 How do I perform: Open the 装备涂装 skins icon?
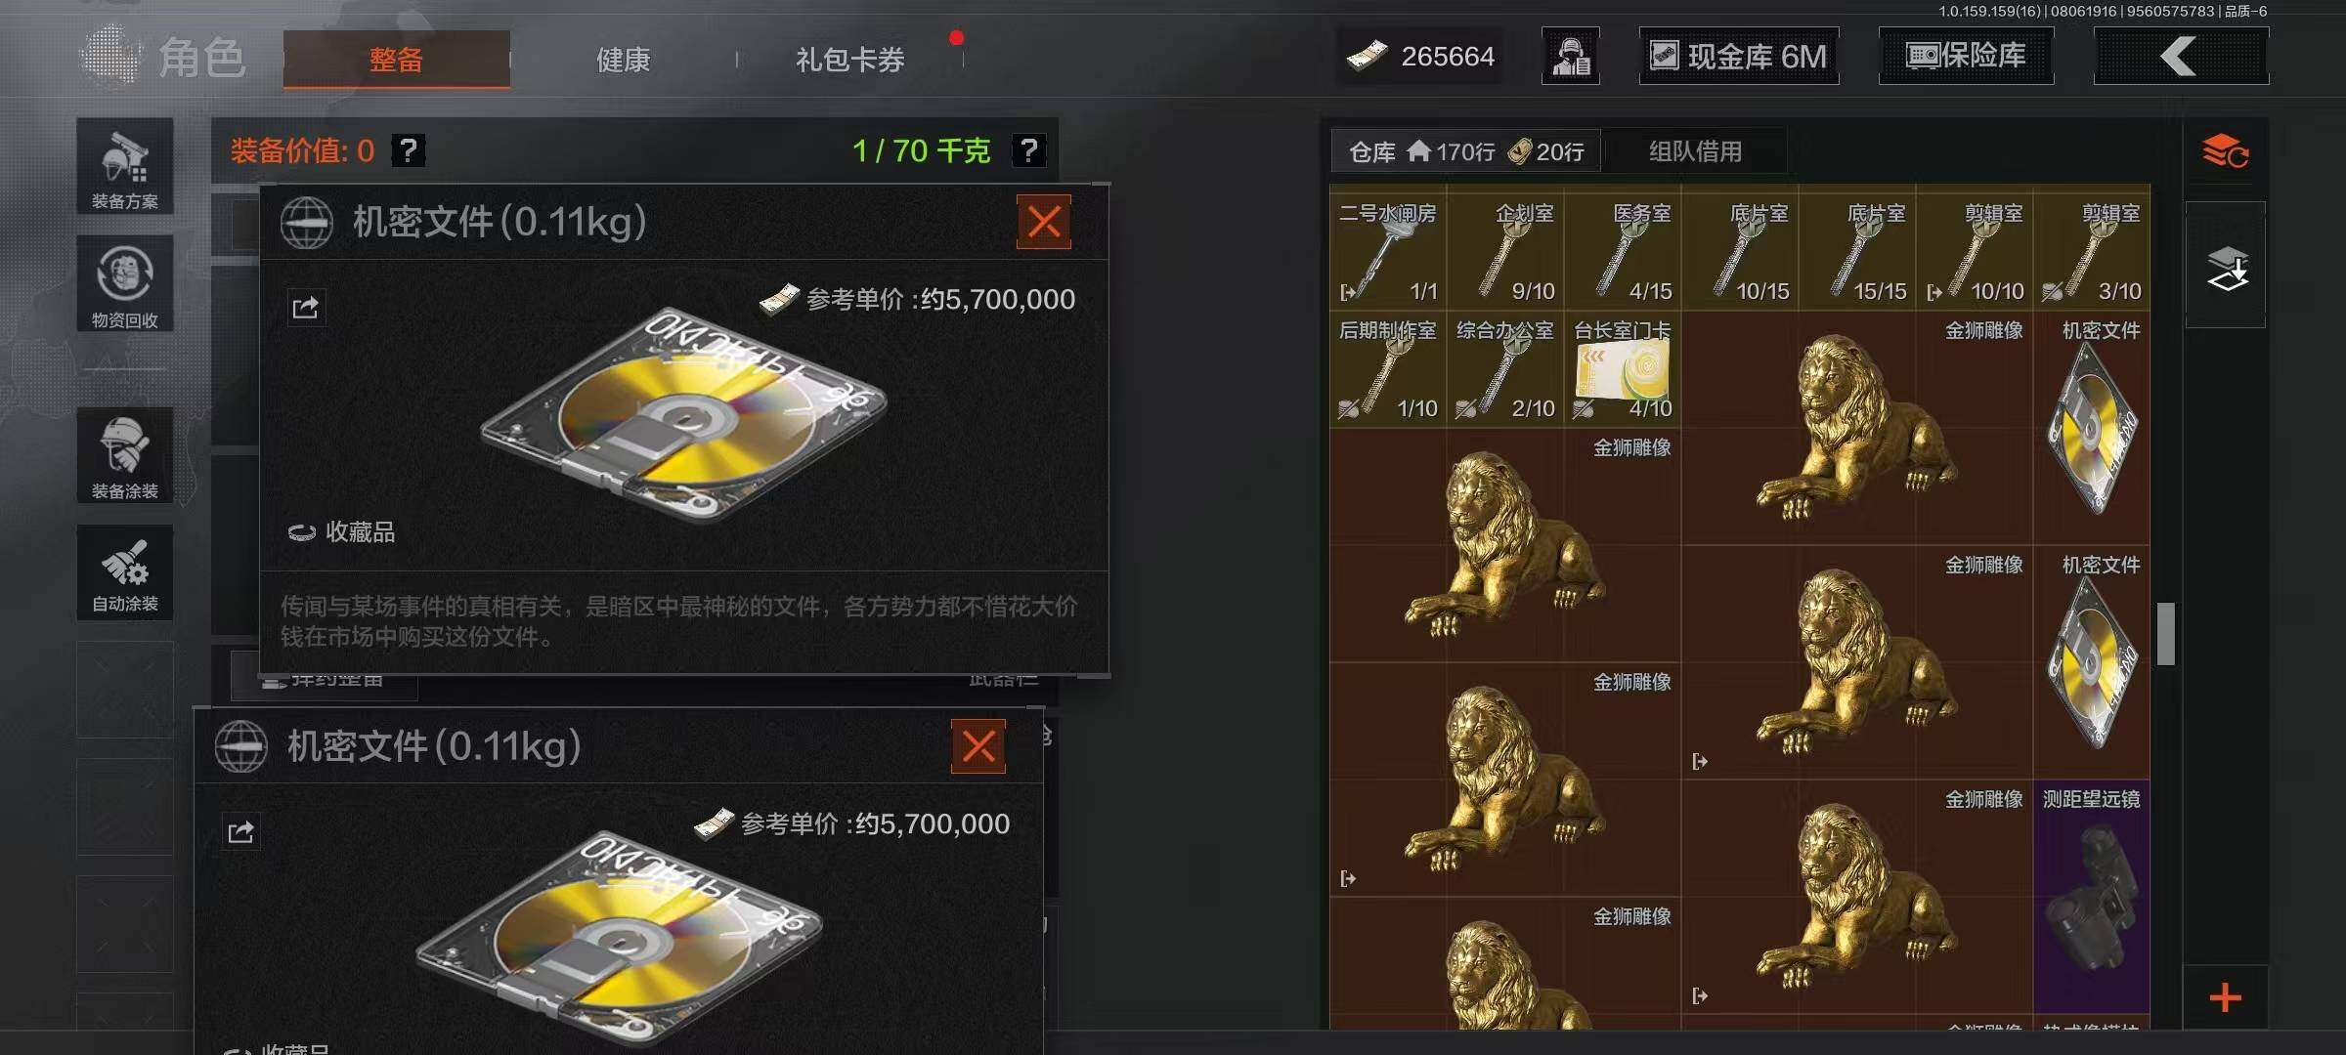(125, 455)
